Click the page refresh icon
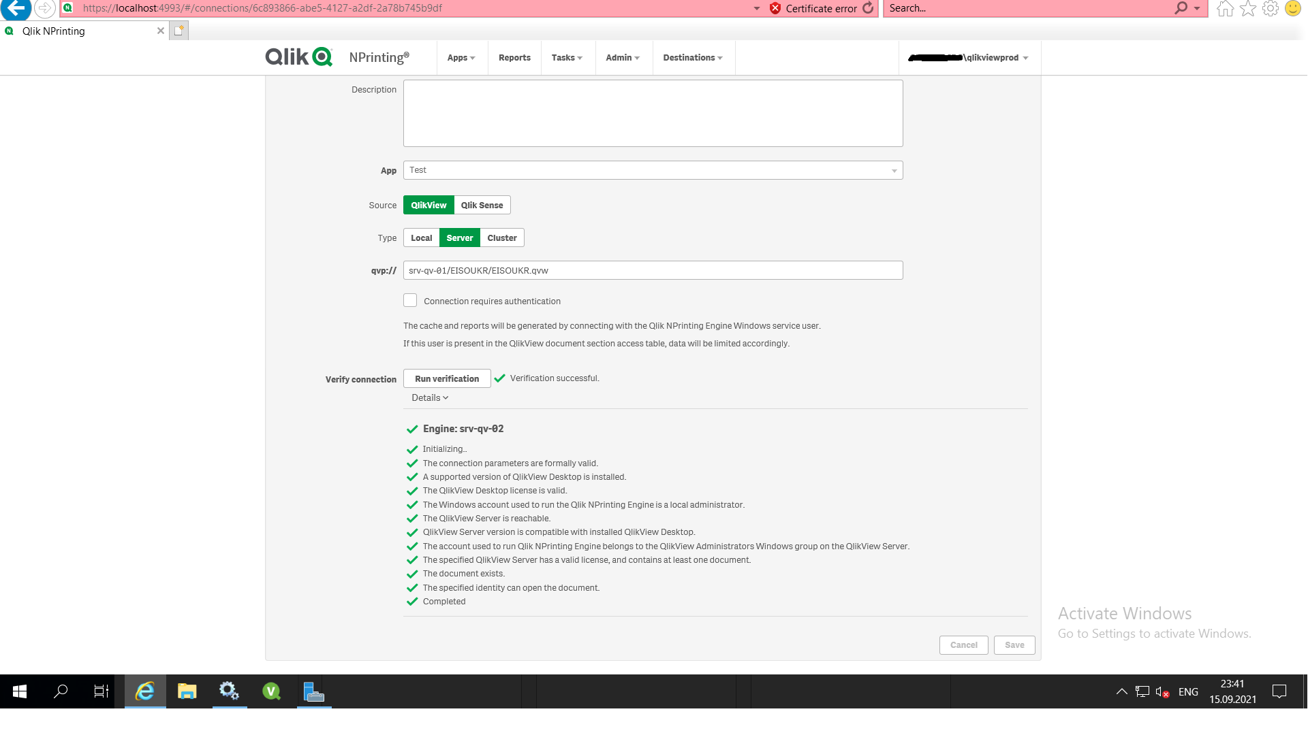1308x735 pixels. 868,8
